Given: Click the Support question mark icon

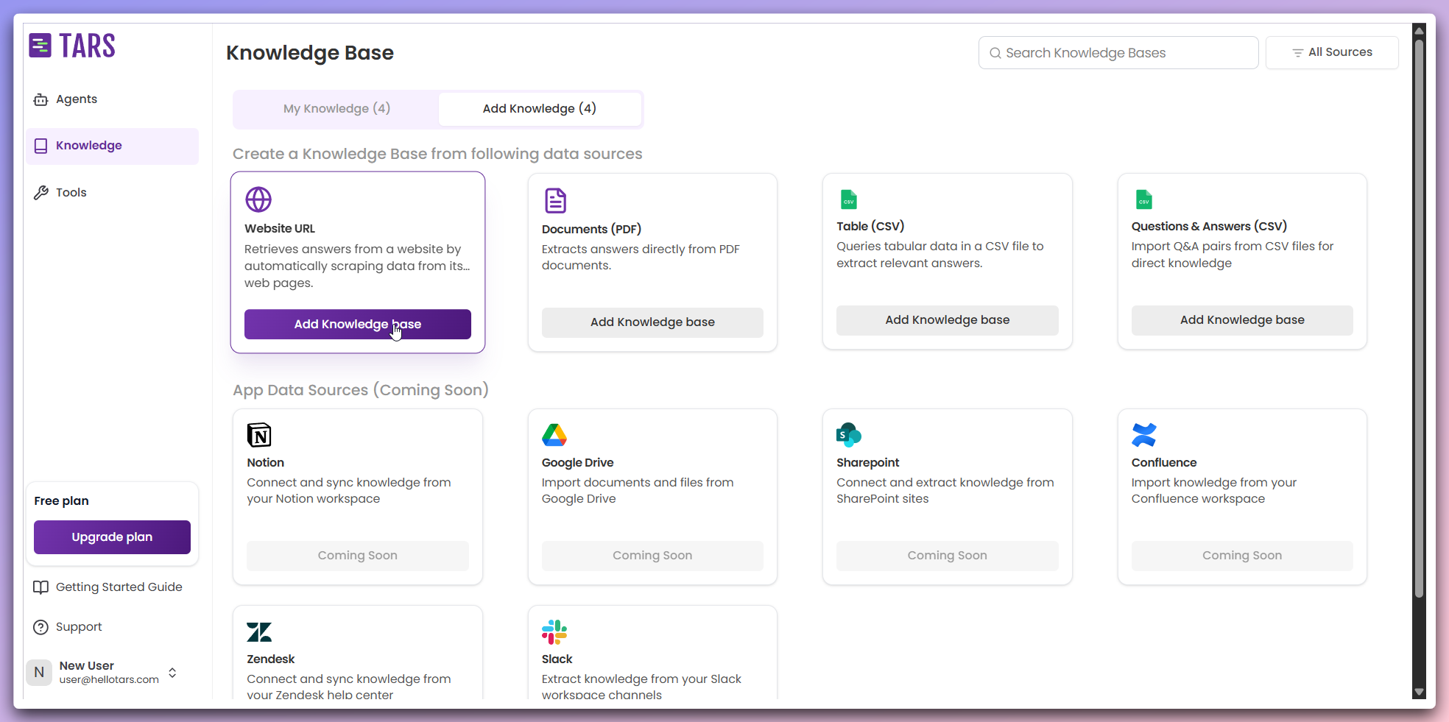Looking at the screenshot, I should (40, 627).
